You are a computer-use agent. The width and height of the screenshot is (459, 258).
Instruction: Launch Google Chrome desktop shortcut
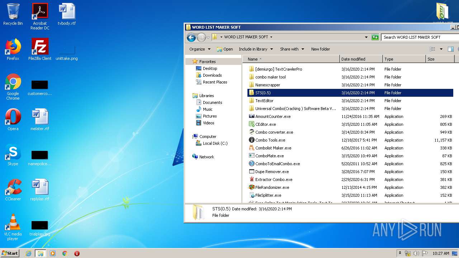[x=13, y=87]
